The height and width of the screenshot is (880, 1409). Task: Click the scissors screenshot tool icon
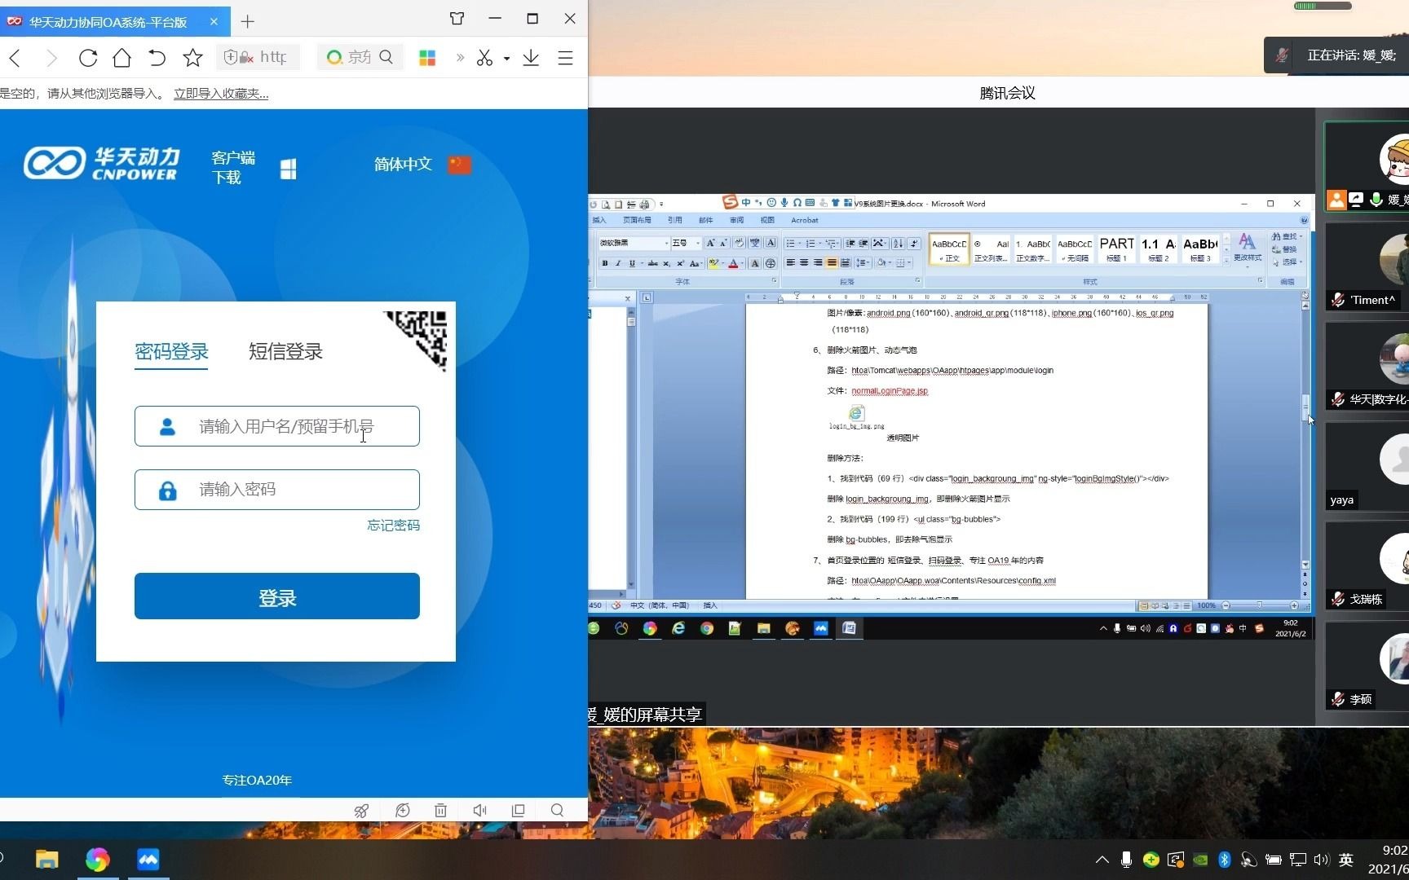[485, 58]
